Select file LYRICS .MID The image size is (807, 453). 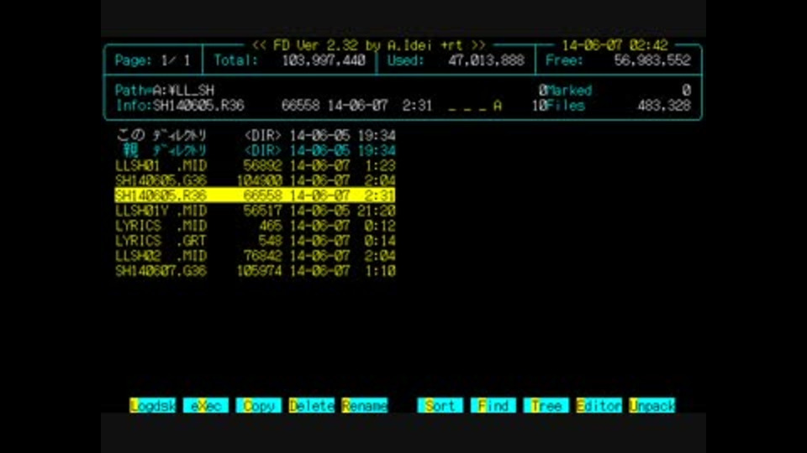[x=256, y=226]
